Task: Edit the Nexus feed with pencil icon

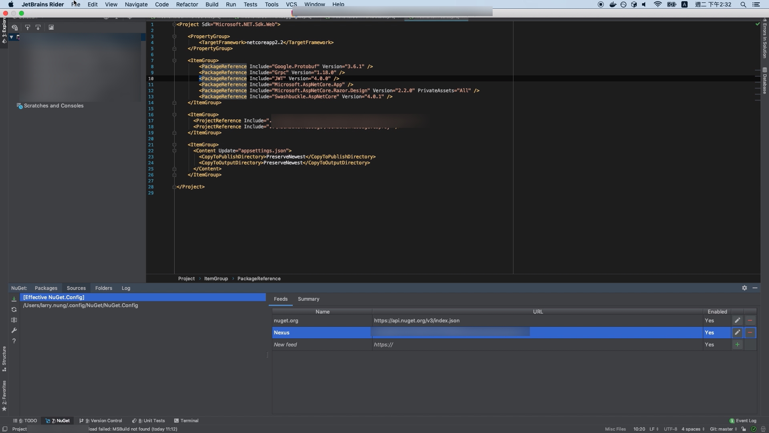Action: [x=737, y=333]
